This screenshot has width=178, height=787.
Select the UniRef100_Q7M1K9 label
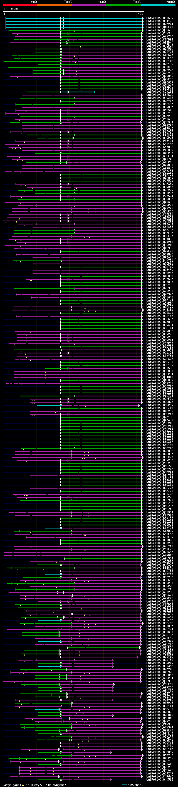point(160,64)
